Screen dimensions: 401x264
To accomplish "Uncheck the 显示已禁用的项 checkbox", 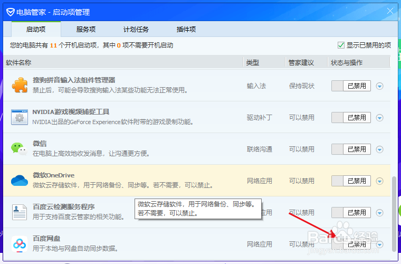I will coord(341,45).
